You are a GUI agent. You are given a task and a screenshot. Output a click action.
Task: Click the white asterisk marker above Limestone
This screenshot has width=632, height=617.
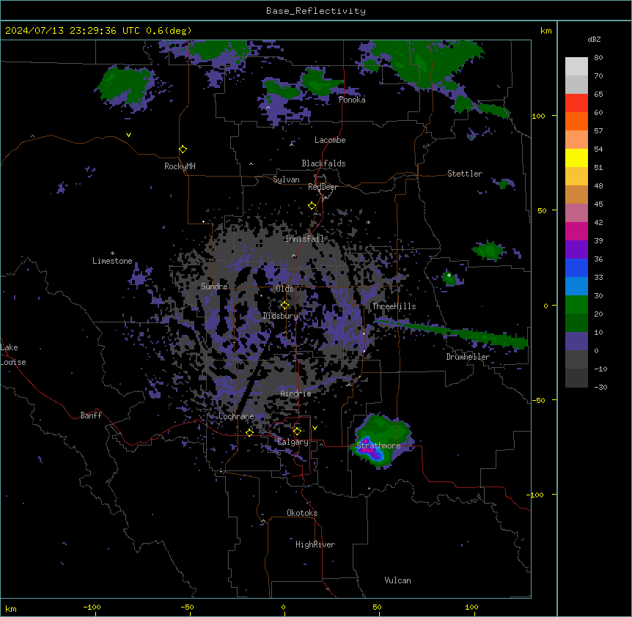pos(112,254)
